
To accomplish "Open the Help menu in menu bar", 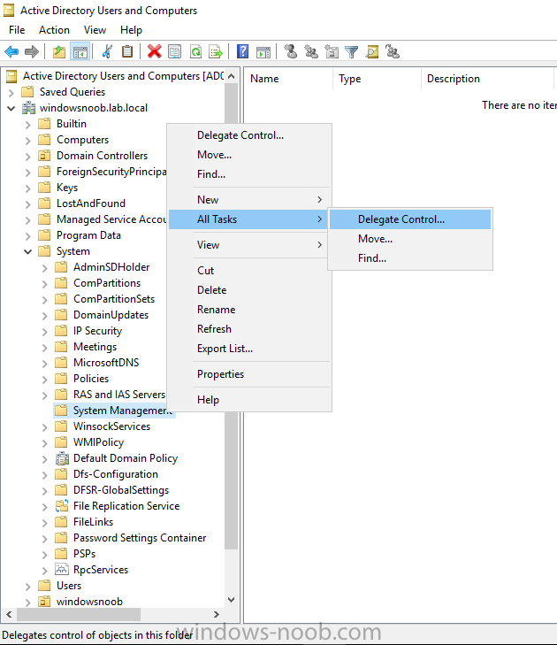I will coord(131,30).
